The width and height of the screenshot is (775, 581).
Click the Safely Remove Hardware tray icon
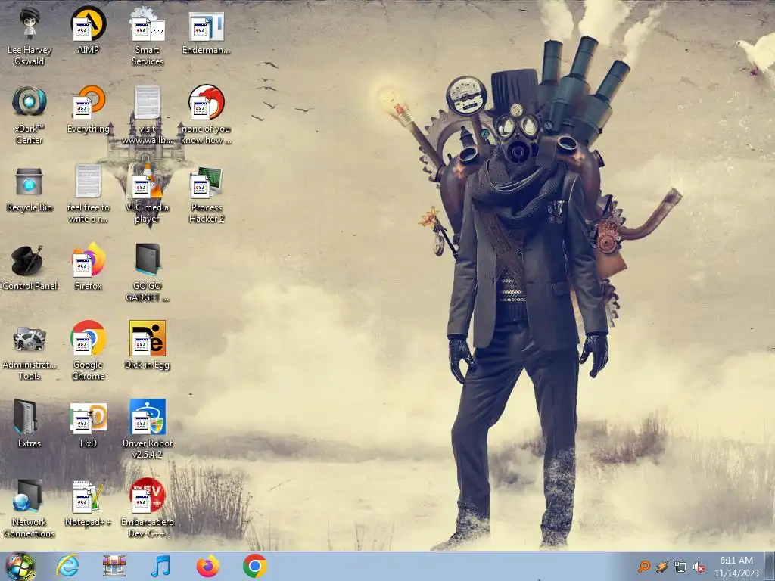(x=662, y=567)
